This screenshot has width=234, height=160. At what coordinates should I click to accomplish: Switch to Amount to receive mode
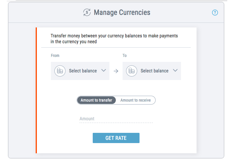[x=135, y=100]
